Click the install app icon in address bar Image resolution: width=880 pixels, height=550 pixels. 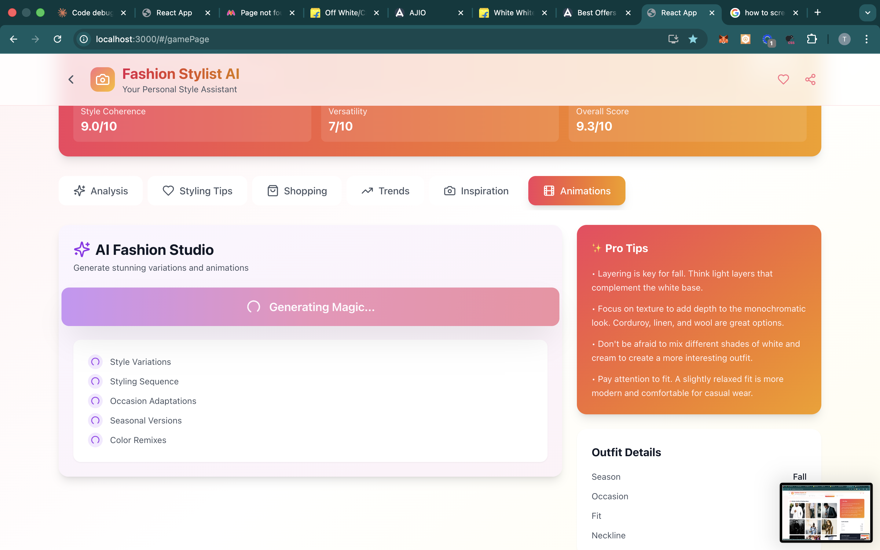coord(673,39)
